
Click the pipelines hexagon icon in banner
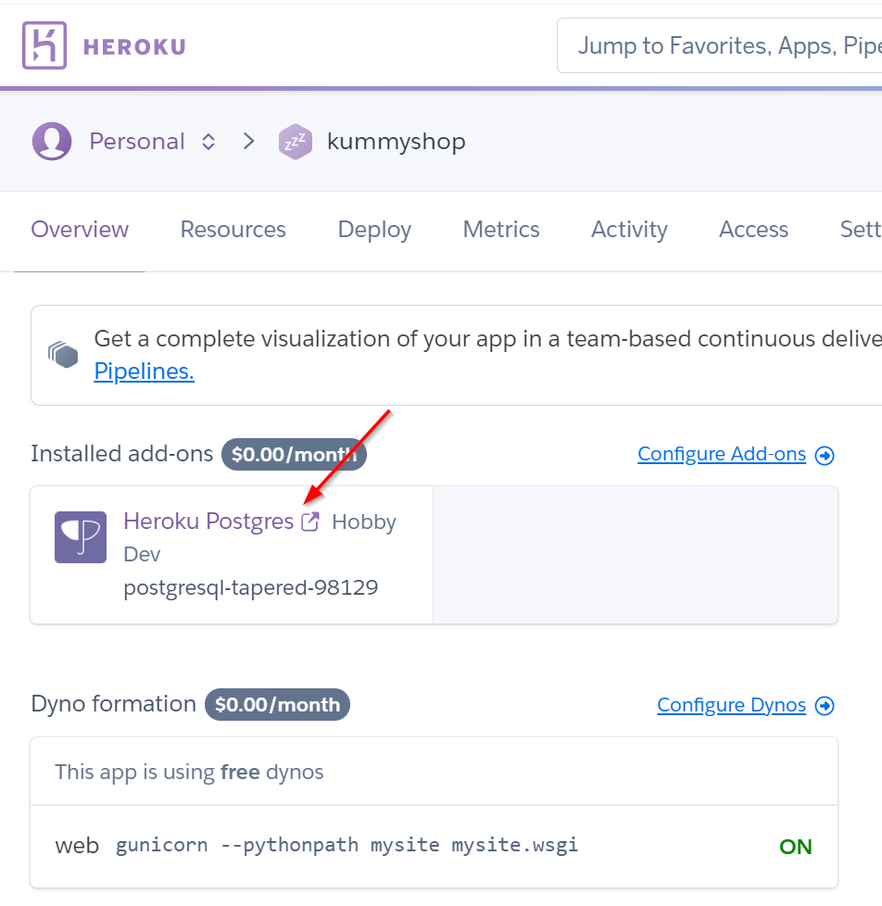click(x=63, y=354)
